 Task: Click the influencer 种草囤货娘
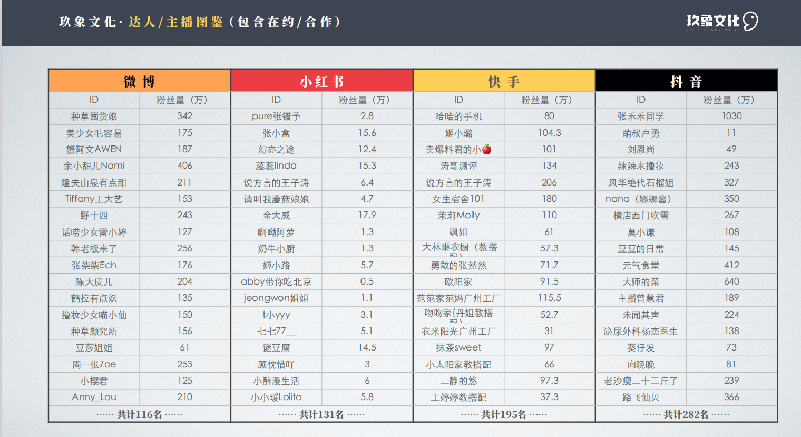tap(94, 116)
